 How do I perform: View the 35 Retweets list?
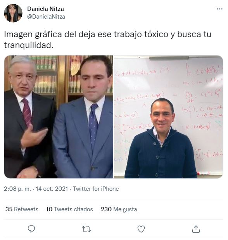[22, 209]
